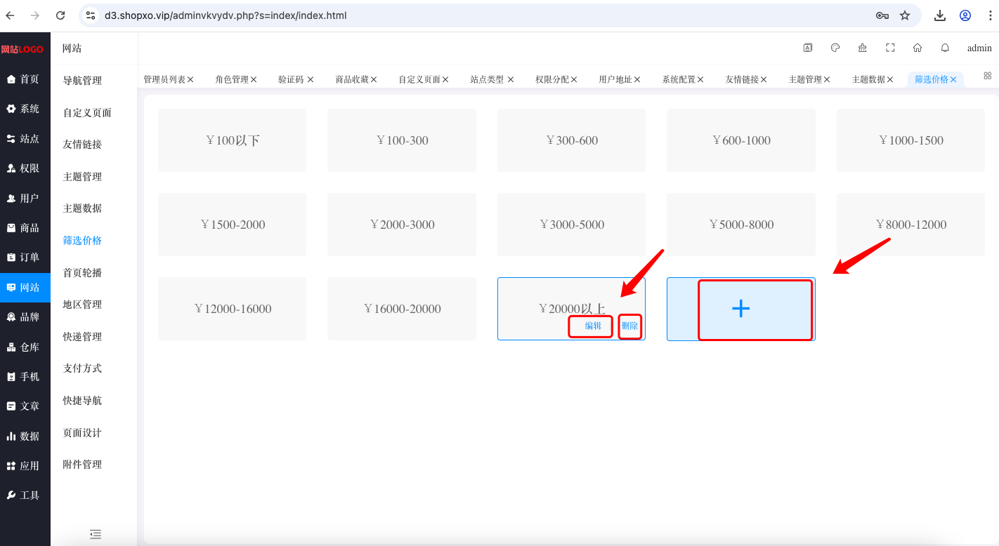Collapse the sidebar with the fold icon
The width and height of the screenshot is (999, 546).
96,534
